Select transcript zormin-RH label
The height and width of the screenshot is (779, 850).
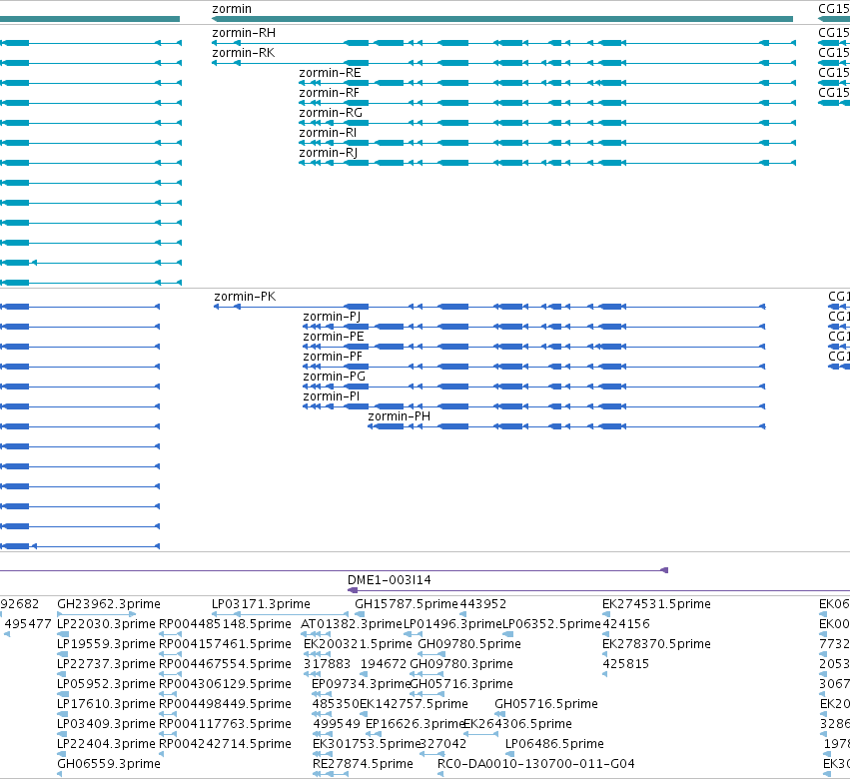[244, 33]
